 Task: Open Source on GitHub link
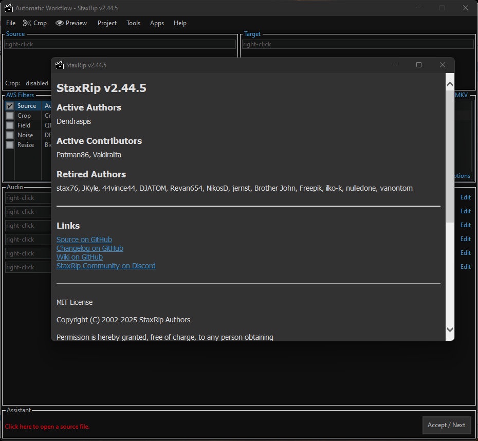pyautogui.click(x=84, y=240)
